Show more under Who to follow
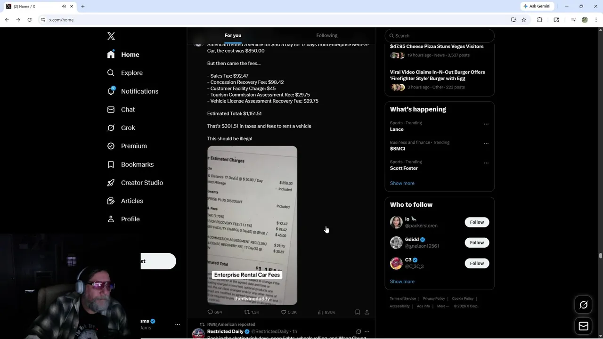 402,282
